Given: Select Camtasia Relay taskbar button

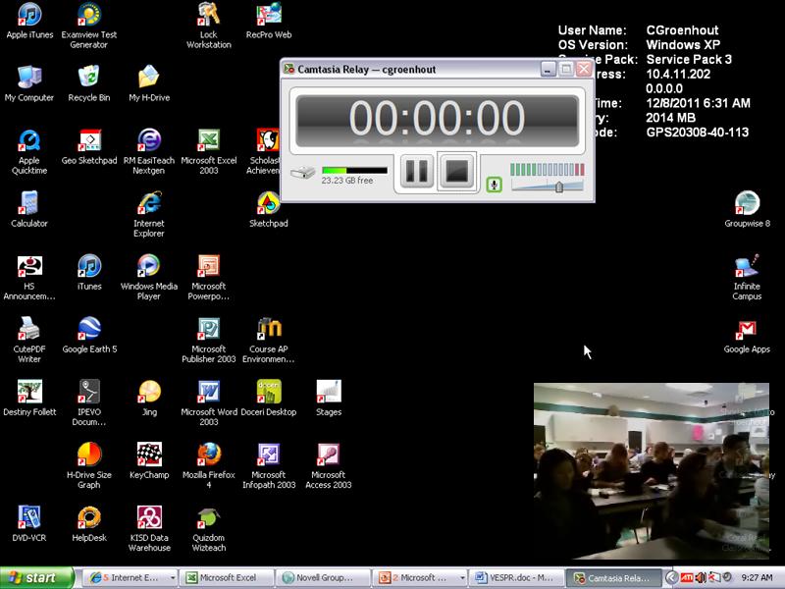Looking at the screenshot, I should (x=614, y=578).
